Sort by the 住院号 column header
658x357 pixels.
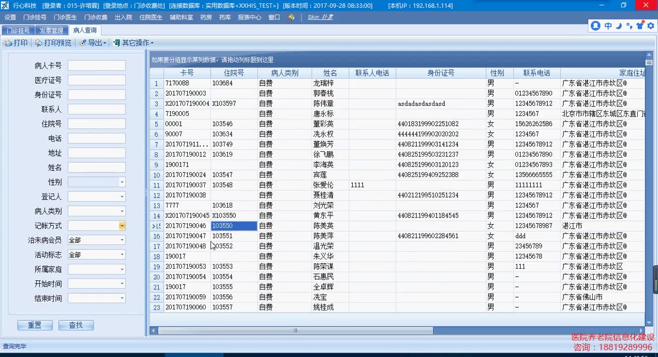pos(234,73)
